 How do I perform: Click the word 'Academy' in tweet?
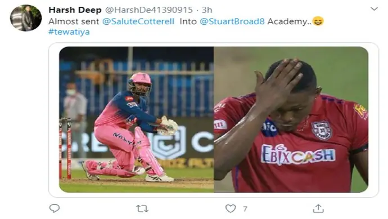(287, 21)
